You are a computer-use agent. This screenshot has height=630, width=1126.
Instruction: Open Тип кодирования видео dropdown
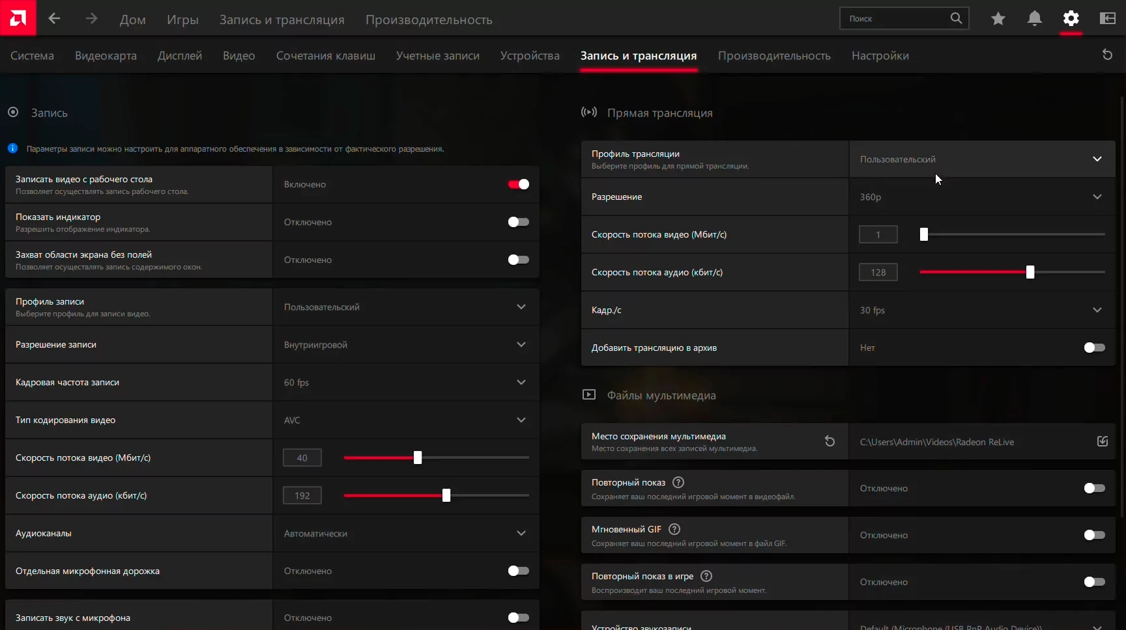[406, 420]
